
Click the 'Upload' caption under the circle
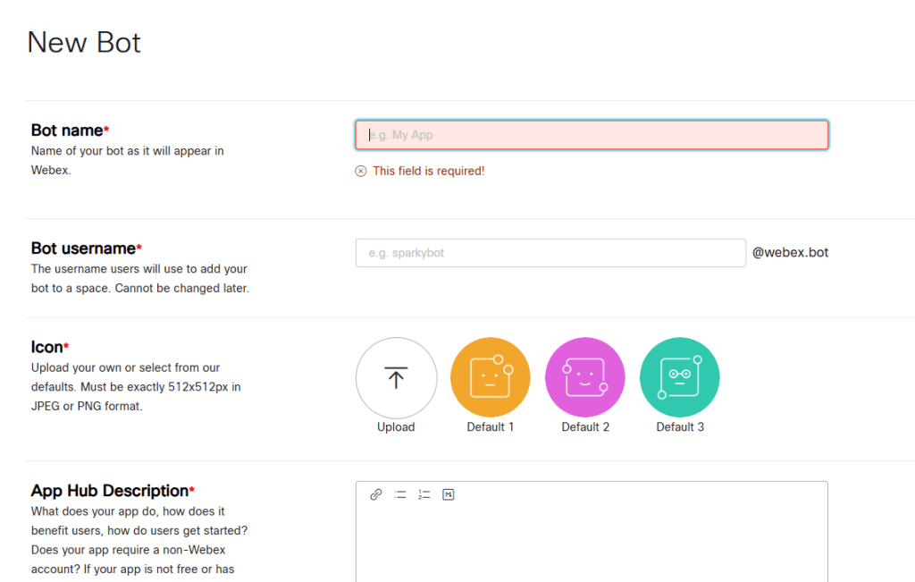coord(396,426)
